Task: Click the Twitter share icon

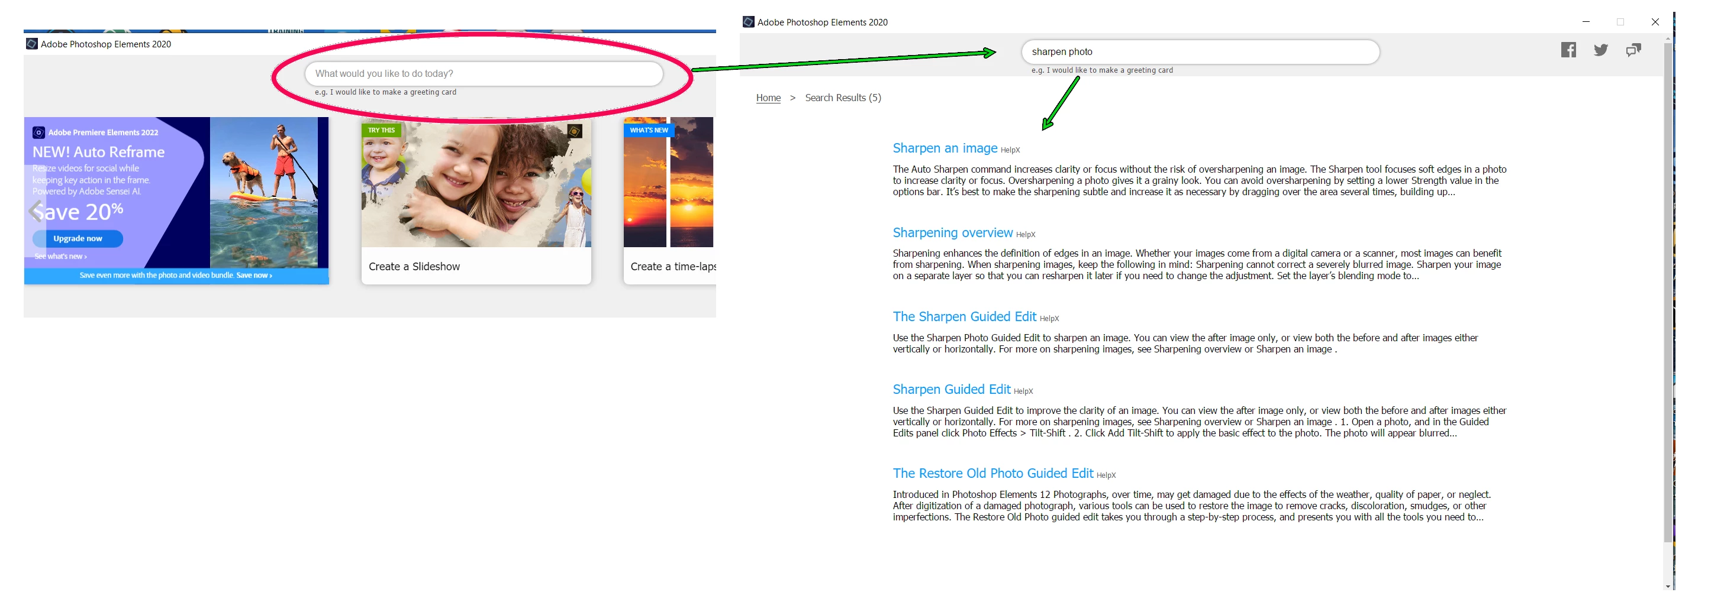Action: (x=1601, y=50)
